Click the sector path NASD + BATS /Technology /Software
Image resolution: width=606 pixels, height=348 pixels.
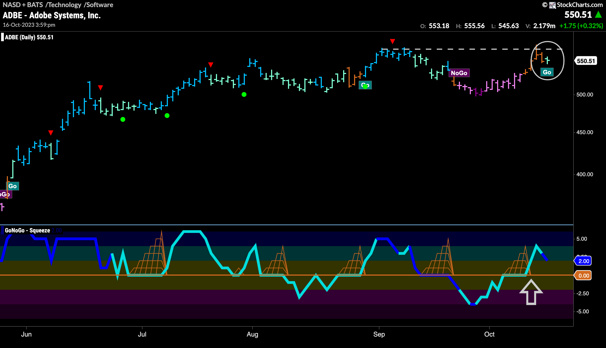(58, 5)
